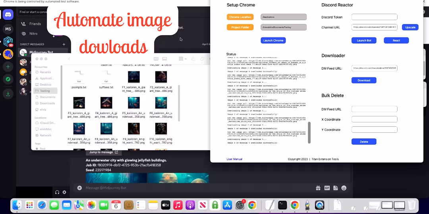Click the Bulk Delete button labeled Delete
The width and height of the screenshot is (429, 214).
pyautogui.click(x=364, y=141)
